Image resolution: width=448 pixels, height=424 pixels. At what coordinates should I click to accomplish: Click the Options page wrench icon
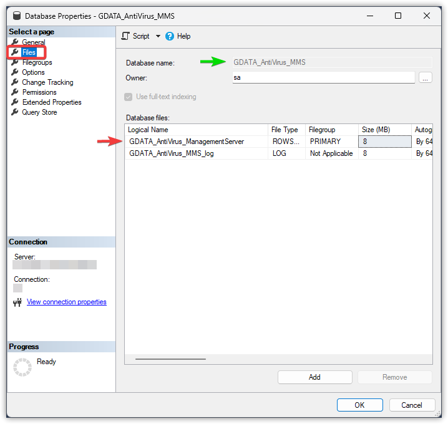(14, 72)
